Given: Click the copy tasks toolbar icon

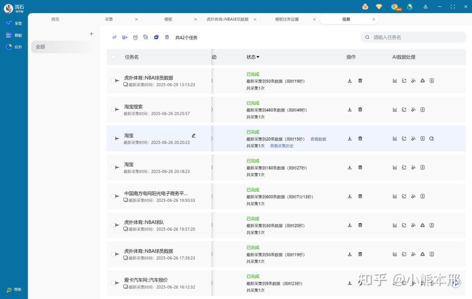Looking at the screenshot, I should 146,37.
